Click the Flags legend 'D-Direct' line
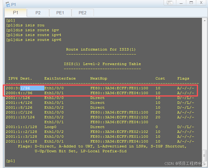 tap(102, 146)
